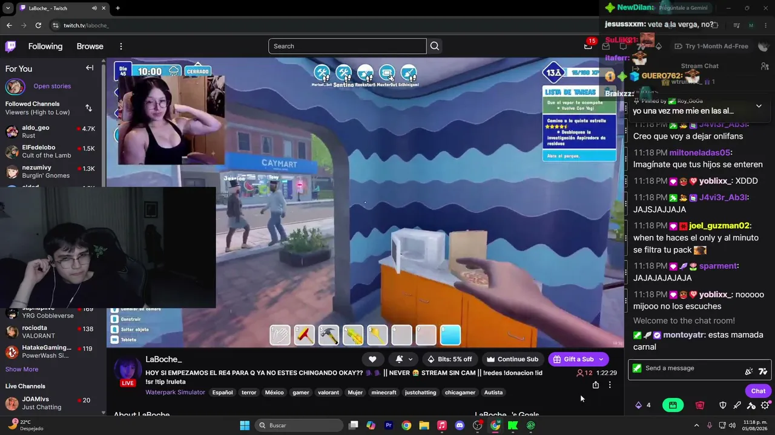This screenshot has height=435, width=775.
Task: Select the Español tag
Action: pyautogui.click(x=222, y=393)
